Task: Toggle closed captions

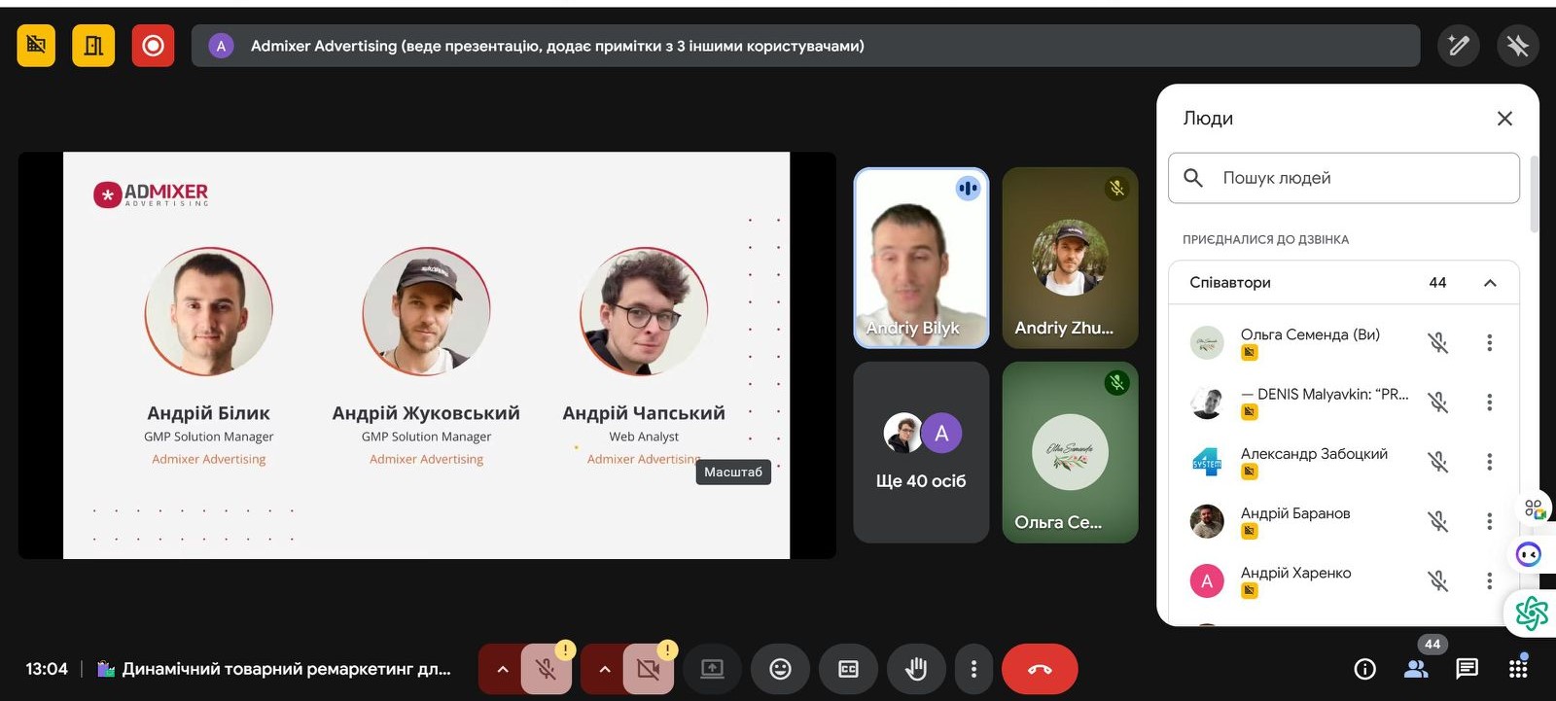Action: click(848, 669)
